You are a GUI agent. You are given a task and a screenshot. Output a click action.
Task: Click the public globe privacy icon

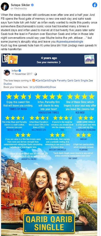(x=36, y=74)
